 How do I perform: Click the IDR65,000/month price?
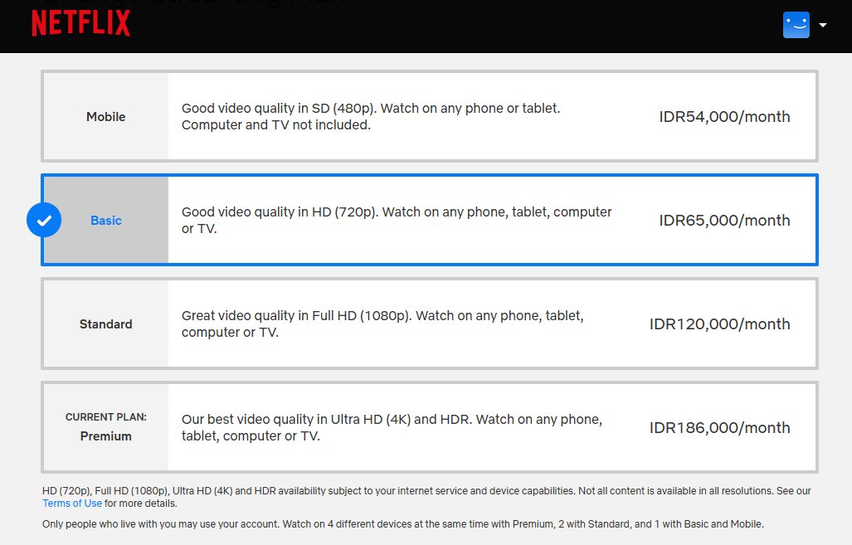click(724, 221)
